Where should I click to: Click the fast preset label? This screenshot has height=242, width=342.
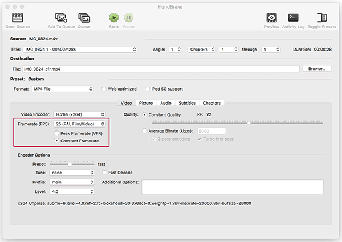(x=101, y=164)
